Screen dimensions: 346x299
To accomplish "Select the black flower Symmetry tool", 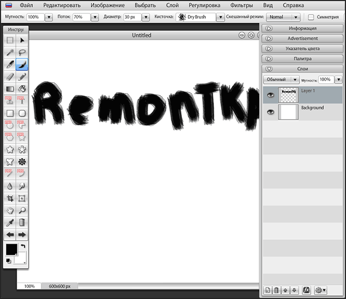I will pos(22,162).
